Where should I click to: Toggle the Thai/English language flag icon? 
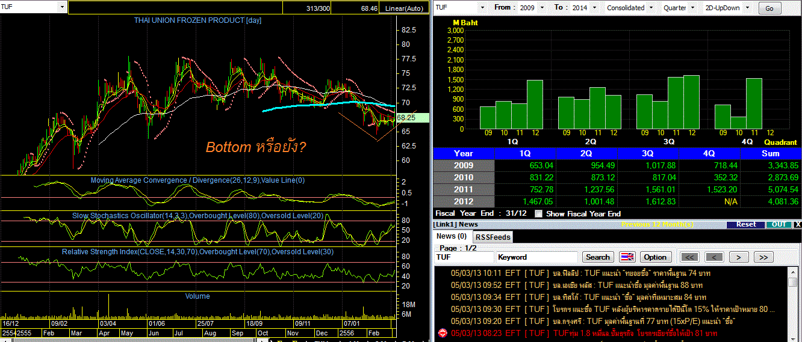(627, 257)
